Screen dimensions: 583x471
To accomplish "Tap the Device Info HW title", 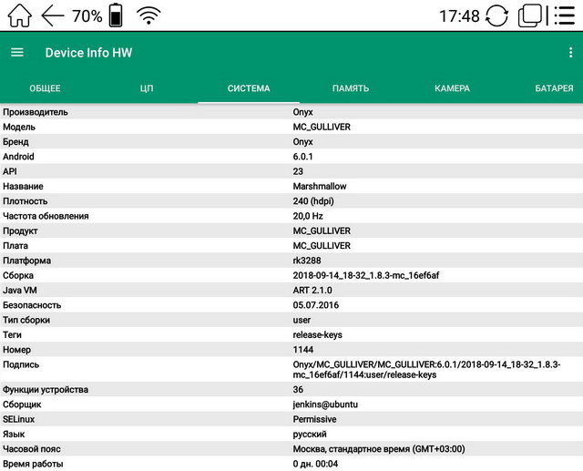I will click(88, 53).
